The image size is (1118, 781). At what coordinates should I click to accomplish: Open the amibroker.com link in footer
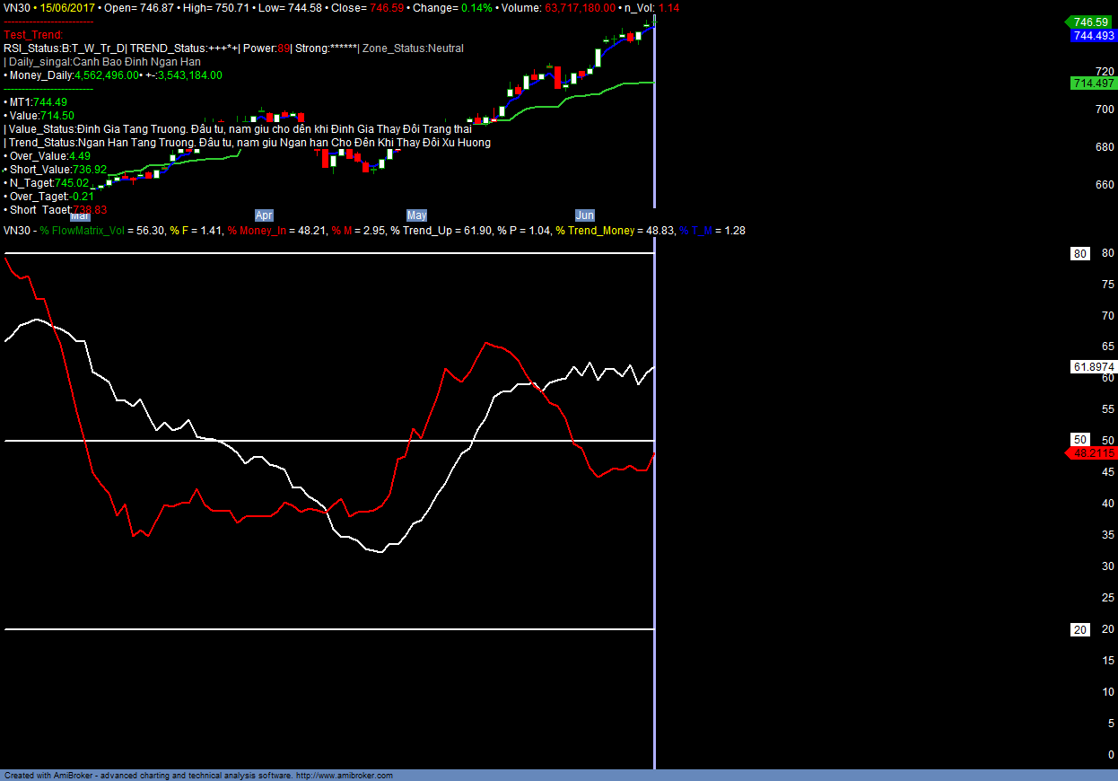point(345,775)
